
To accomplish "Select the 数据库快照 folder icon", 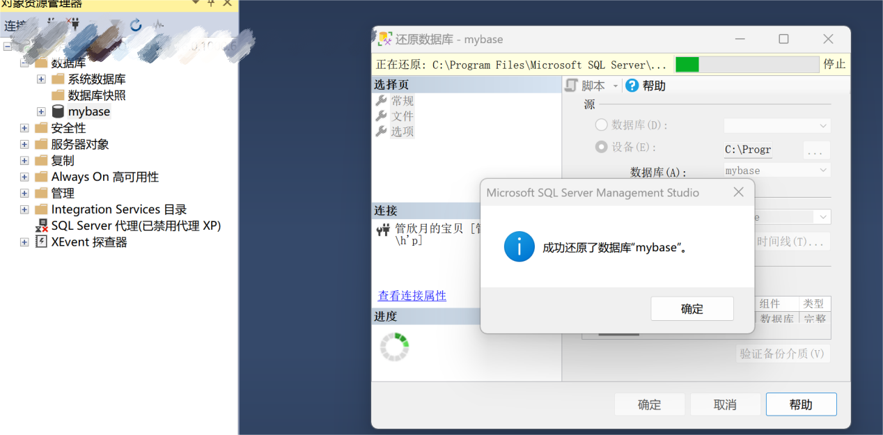I will 58,95.
